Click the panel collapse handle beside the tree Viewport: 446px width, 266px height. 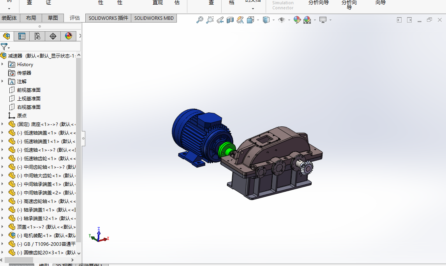coord(83,138)
